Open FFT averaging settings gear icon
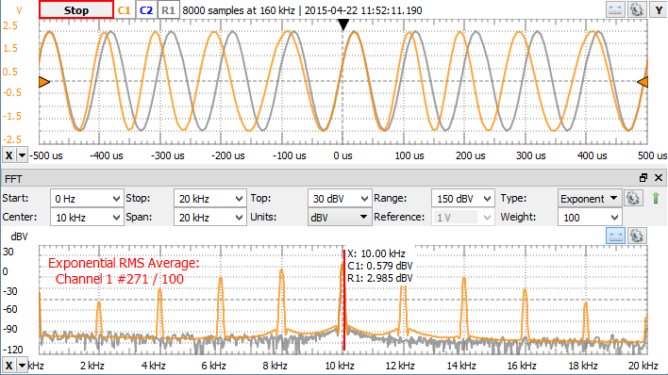This screenshot has width=668, height=375. [x=633, y=199]
